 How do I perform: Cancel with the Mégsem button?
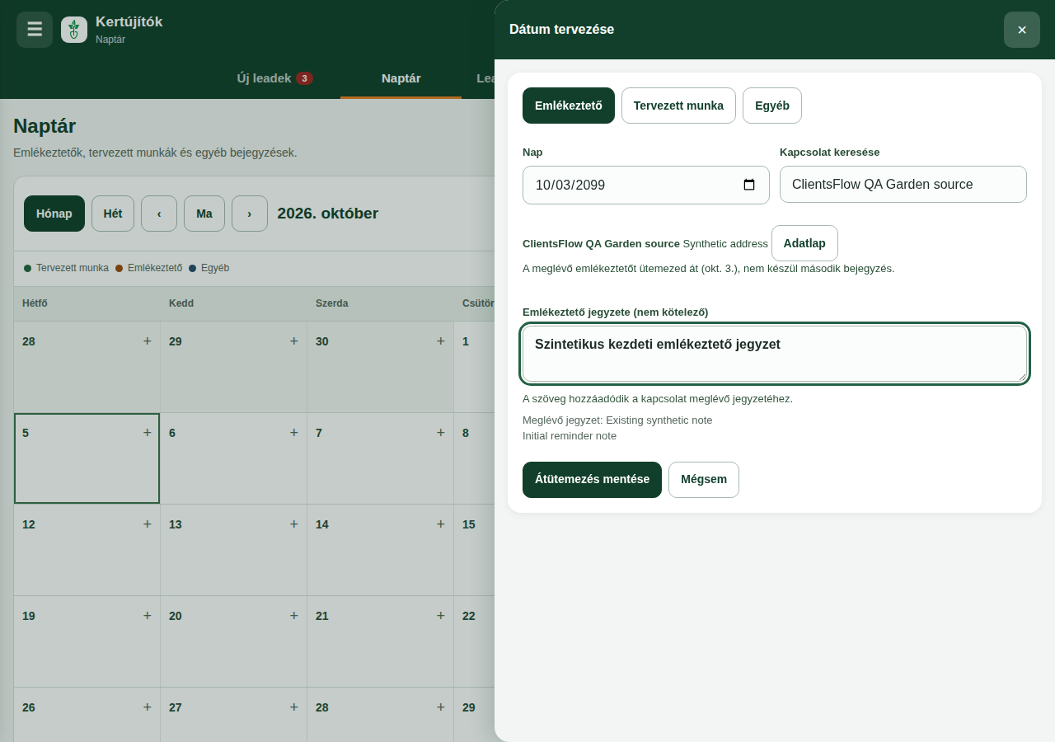[x=704, y=480]
